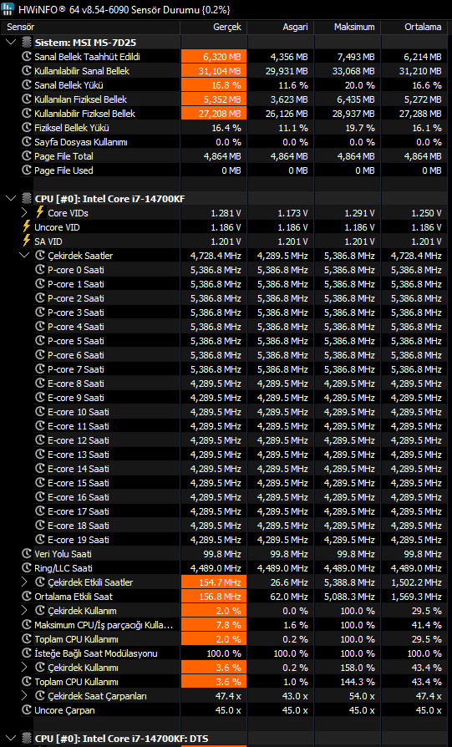Screen dimensions: 452x747
Task: Click the clock icon of Veri Yolu Saati
Action: pos(27,554)
